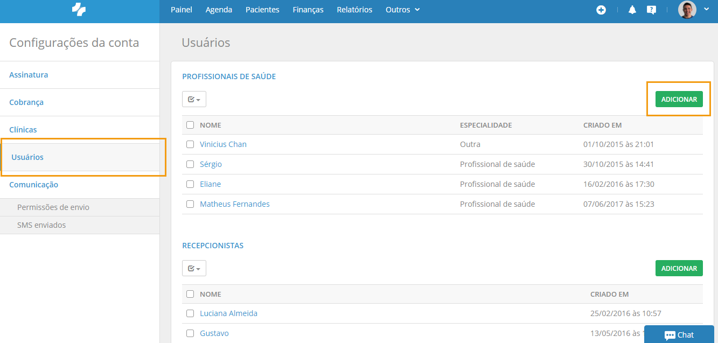
Task: Open the Chat widget
Action: [679, 334]
